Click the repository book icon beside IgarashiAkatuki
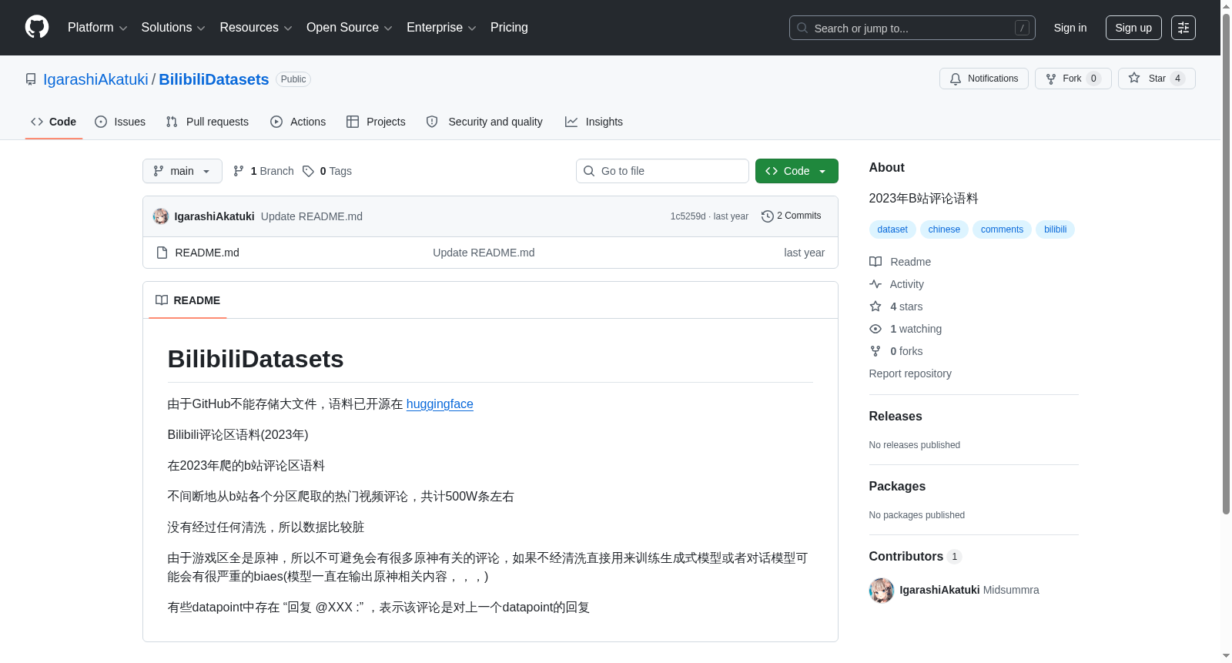This screenshot has width=1232, height=663. pyautogui.click(x=31, y=79)
